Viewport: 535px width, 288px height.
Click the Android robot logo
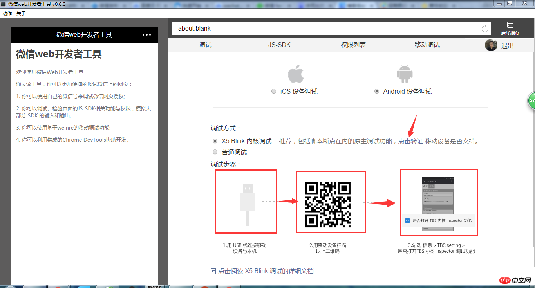(x=405, y=74)
